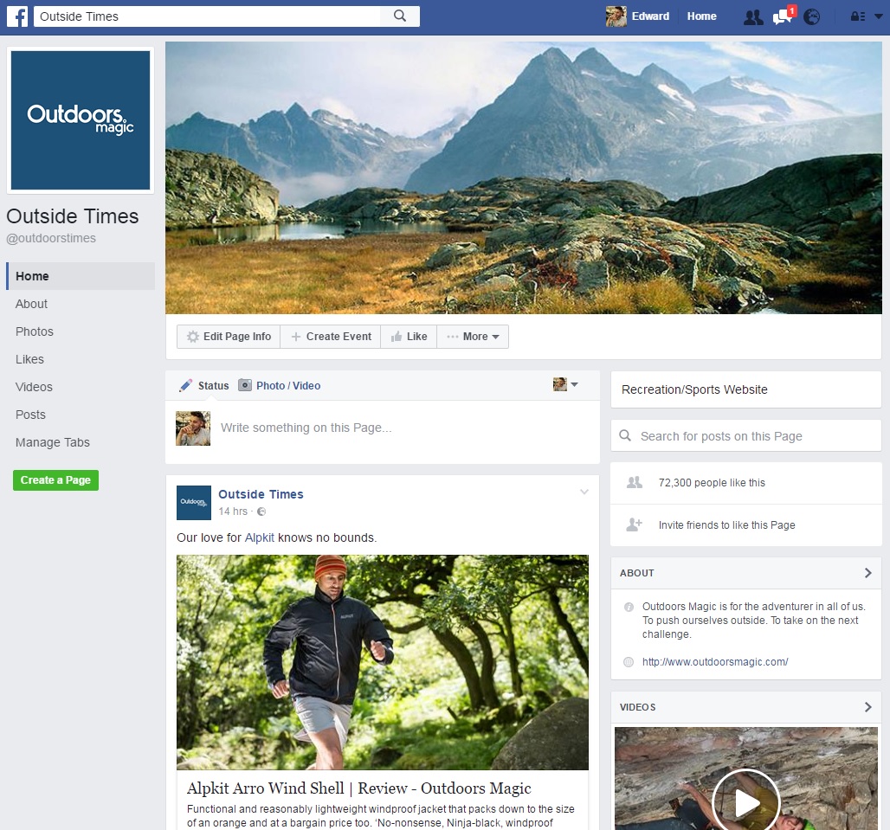Click Edward's profile picture in top bar
The image size is (890, 830).
tap(616, 16)
